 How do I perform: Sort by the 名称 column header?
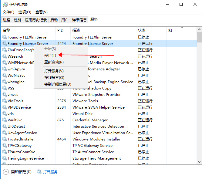(28, 30)
